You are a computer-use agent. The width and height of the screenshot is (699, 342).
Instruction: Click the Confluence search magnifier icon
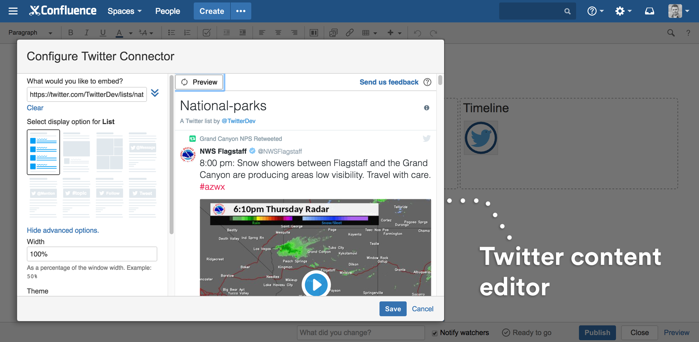point(567,11)
